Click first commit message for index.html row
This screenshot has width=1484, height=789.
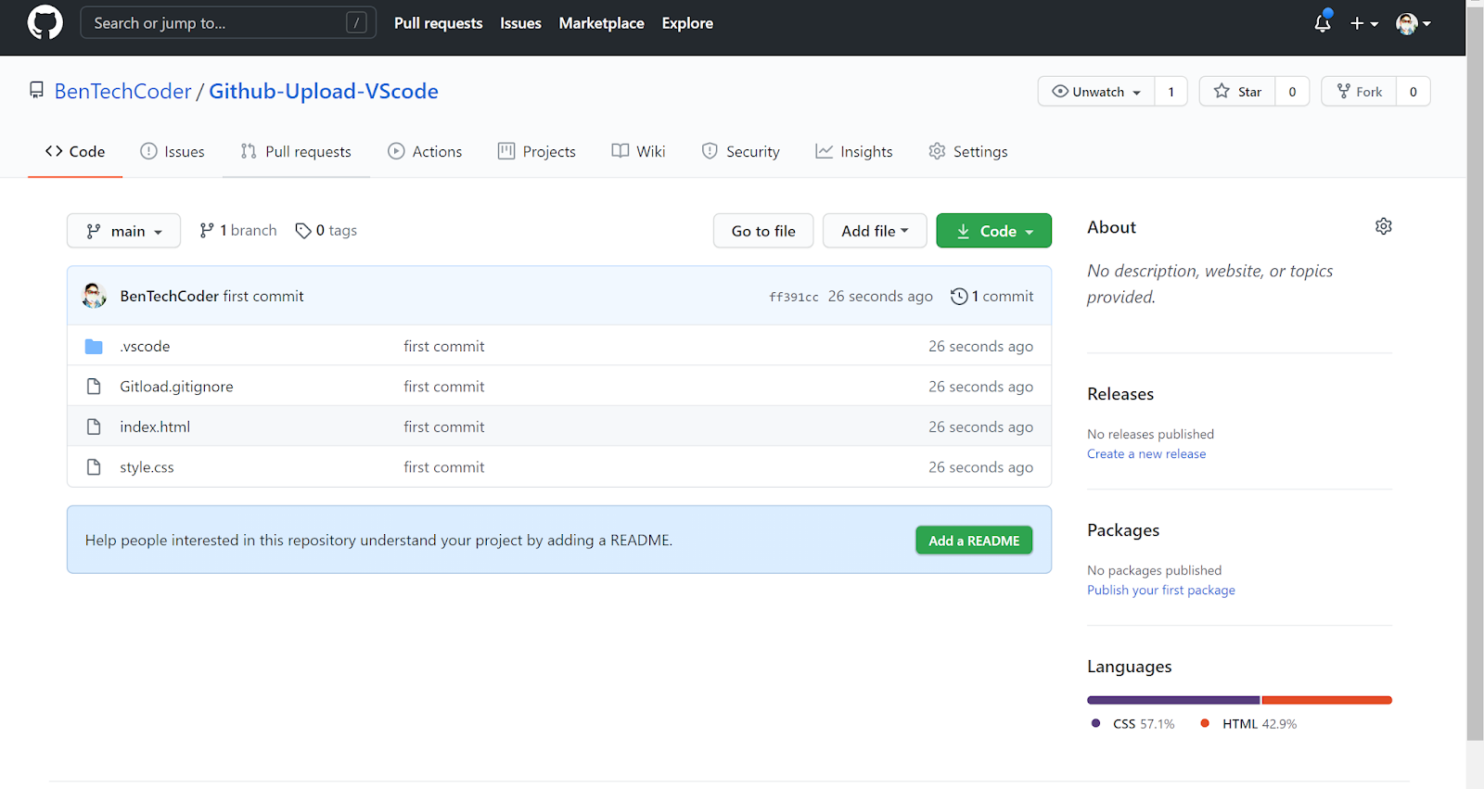pos(444,426)
